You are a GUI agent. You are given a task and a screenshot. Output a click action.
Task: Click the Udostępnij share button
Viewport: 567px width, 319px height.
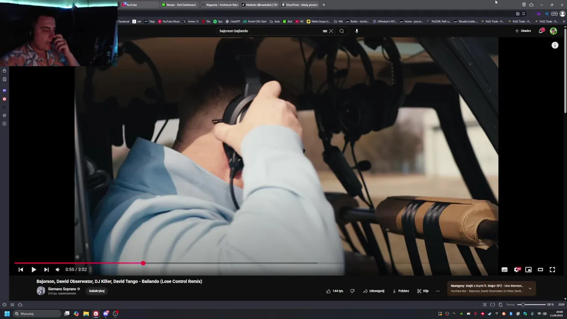pos(373,291)
